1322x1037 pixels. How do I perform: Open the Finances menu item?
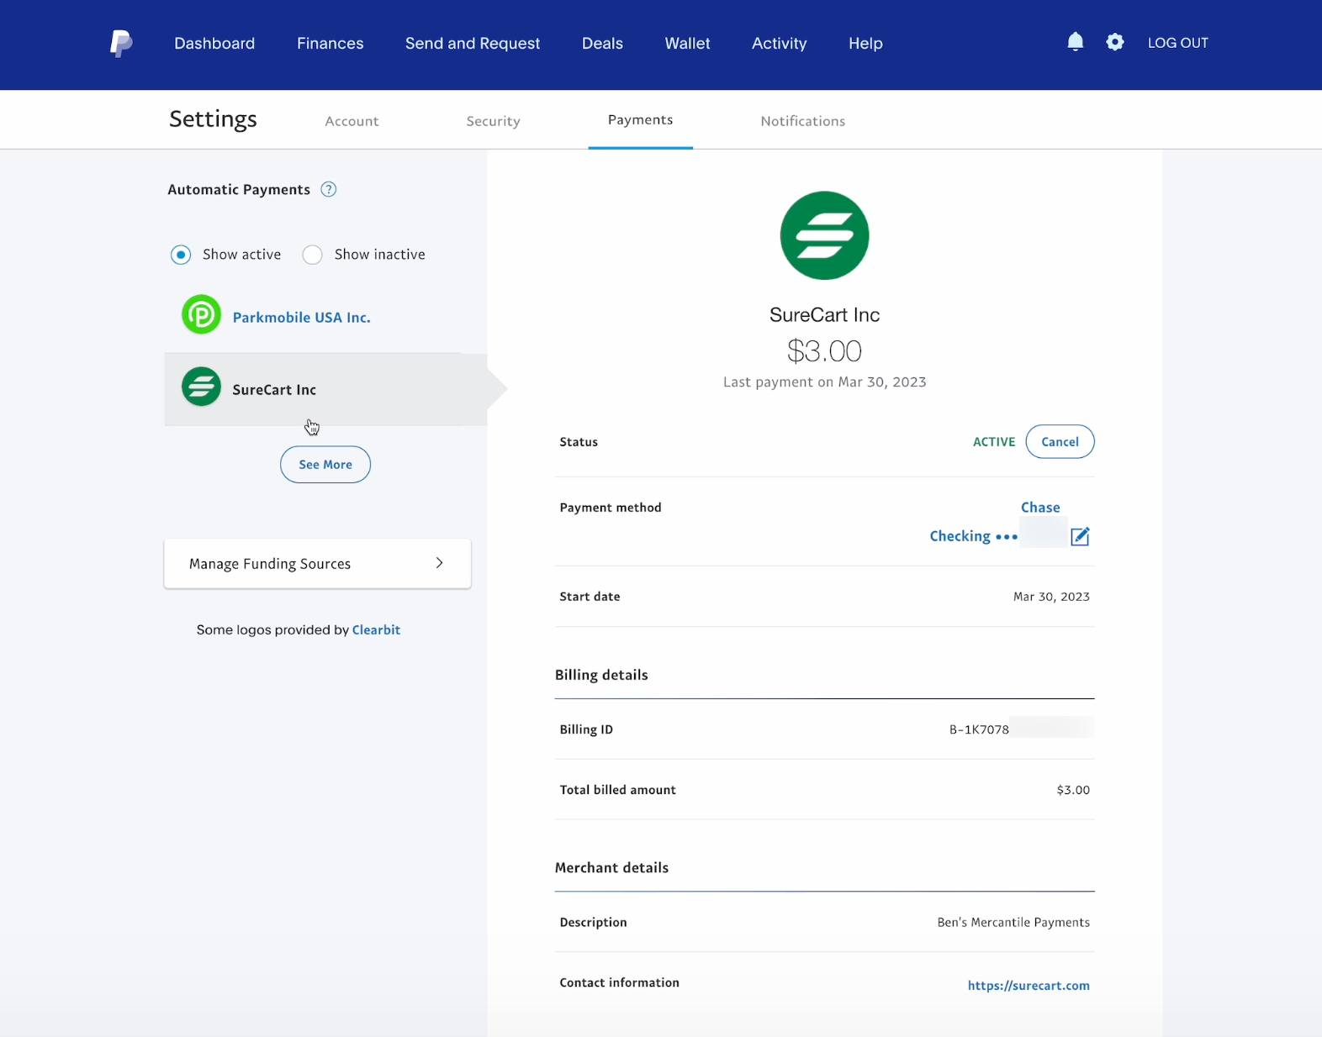[330, 43]
